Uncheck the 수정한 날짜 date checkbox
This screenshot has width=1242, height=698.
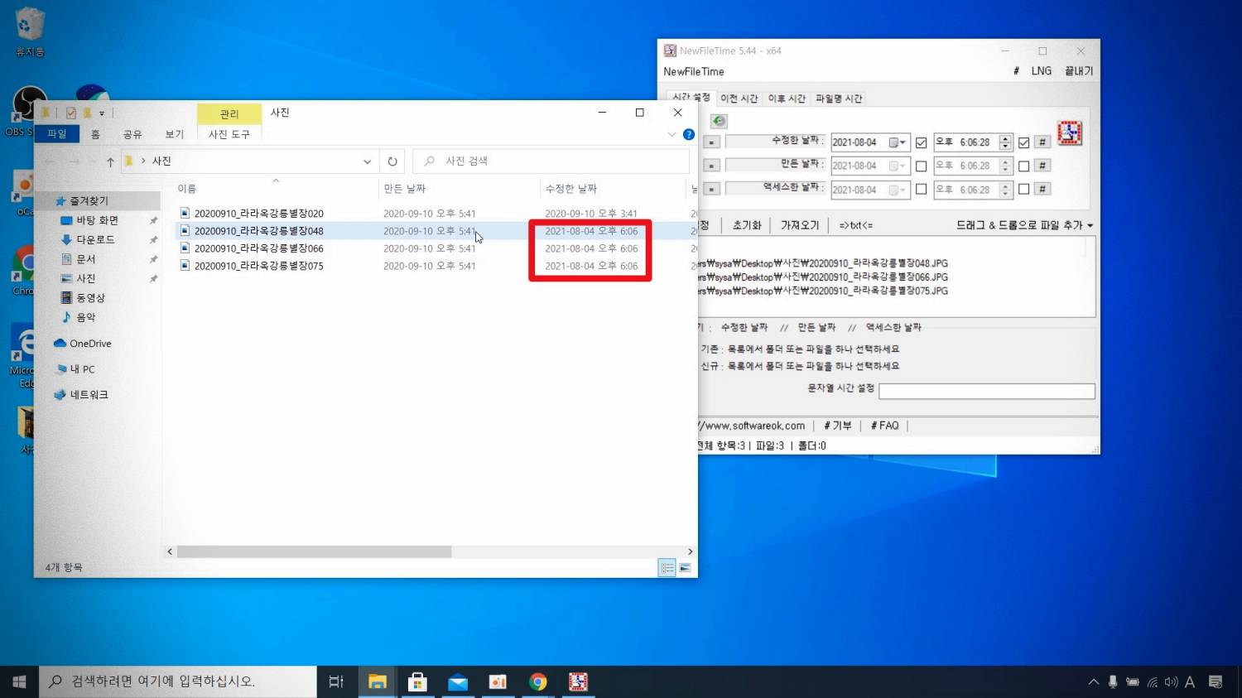pyautogui.click(x=921, y=142)
